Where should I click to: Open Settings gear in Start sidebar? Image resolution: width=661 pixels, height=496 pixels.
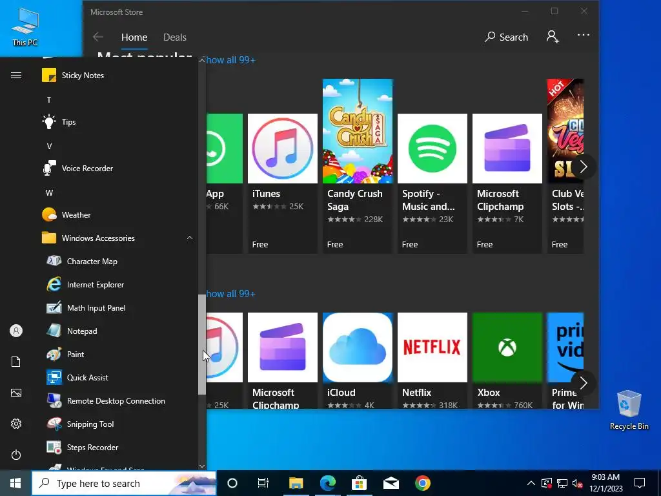pyautogui.click(x=16, y=424)
